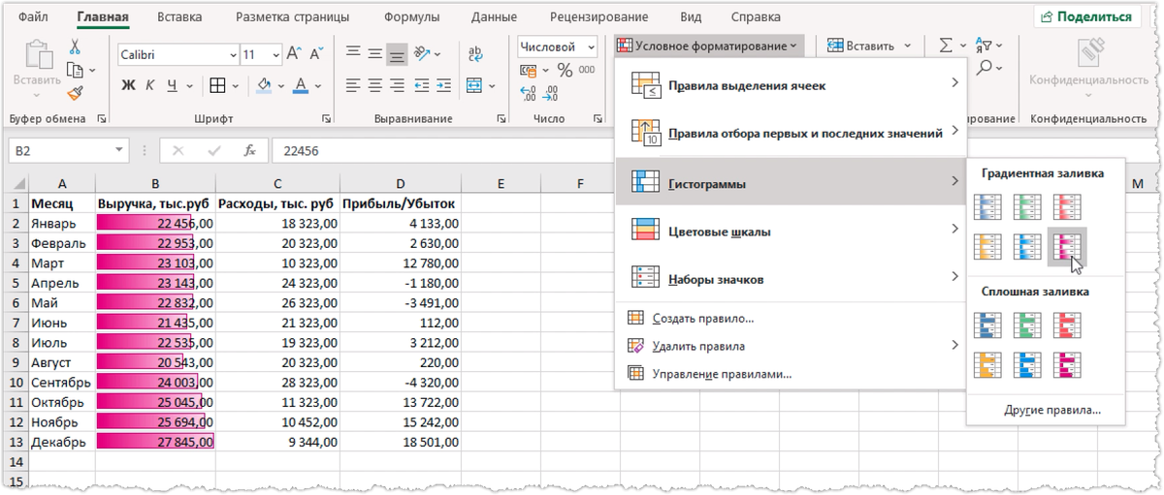Click the text orientation icon
Viewport: 1164px width, 495px height.
423,53
